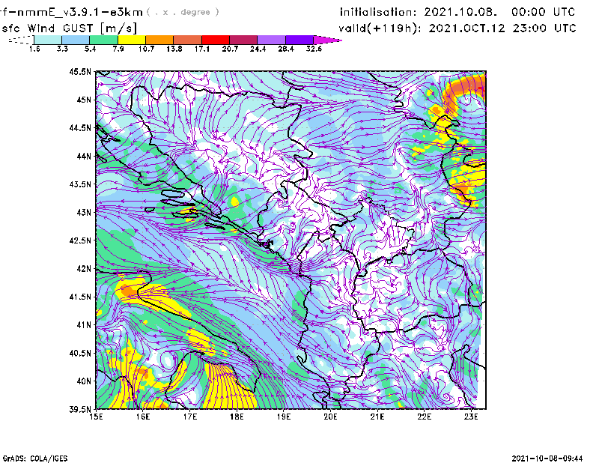Screen dimensions: 599x463
Task: Click the 44.5N latitude label
Action: tap(80, 127)
